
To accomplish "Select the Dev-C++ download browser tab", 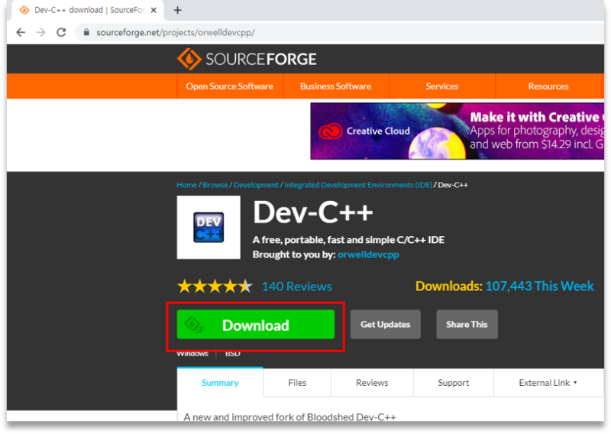I will (x=88, y=10).
